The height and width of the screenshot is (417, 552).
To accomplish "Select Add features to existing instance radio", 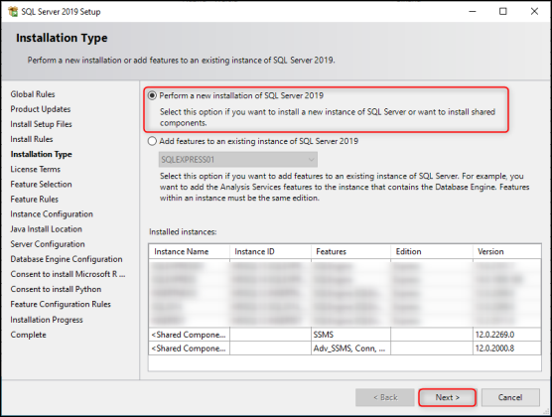I will pyautogui.click(x=152, y=141).
